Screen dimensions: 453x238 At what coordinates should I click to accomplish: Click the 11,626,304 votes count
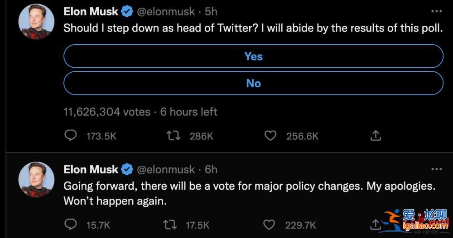tap(107, 112)
